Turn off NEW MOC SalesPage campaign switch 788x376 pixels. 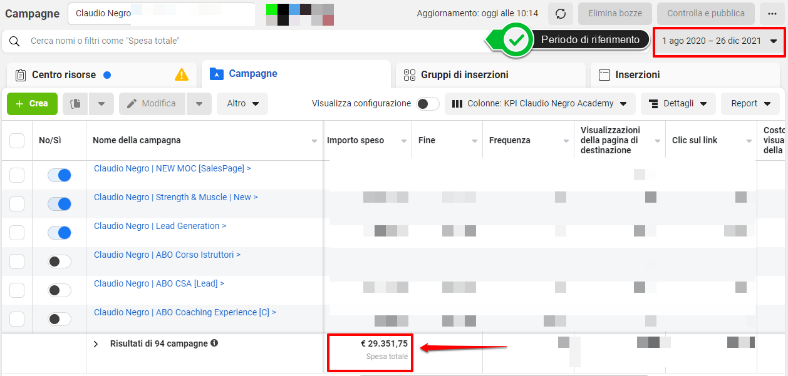click(x=60, y=175)
